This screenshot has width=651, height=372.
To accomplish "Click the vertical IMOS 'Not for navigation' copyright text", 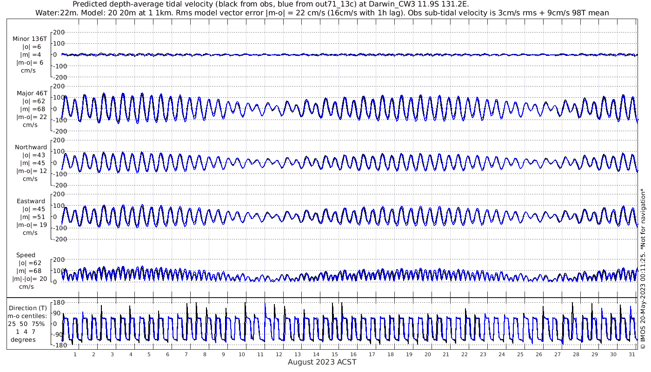I will 643,268.
